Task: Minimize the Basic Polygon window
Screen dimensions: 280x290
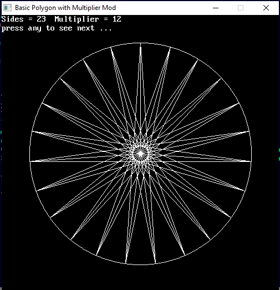Action: click(216, 8)
